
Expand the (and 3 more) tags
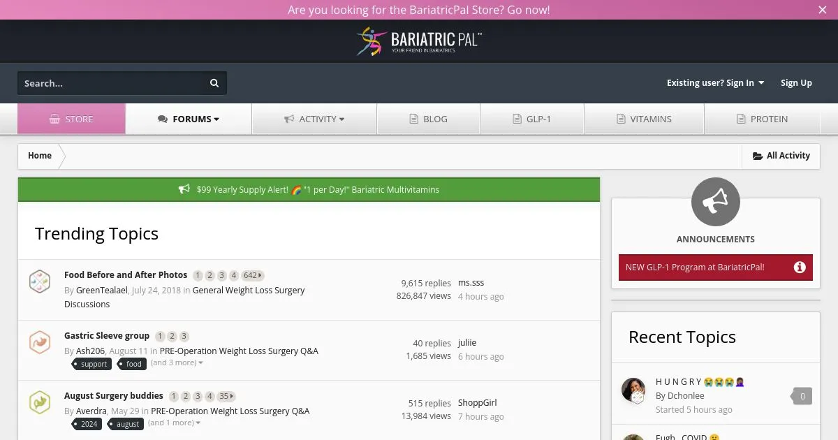[177, 363]
